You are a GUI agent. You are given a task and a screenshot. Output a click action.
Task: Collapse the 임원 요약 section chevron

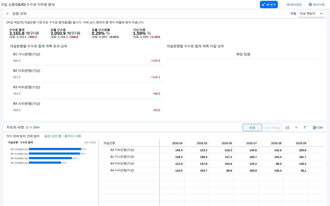7,13
